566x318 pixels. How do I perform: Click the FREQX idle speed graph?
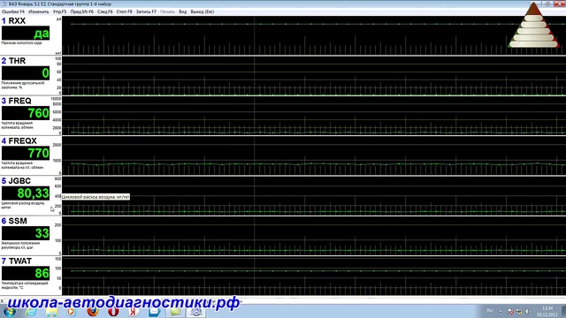(314, 155)
